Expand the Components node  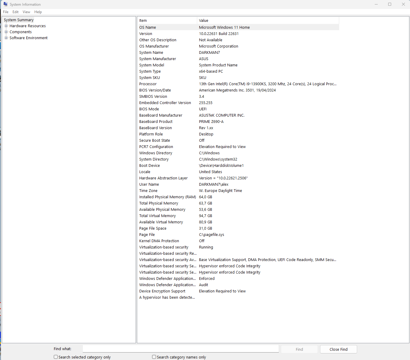click(6, 32)
